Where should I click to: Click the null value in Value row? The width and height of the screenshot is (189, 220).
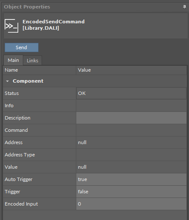point(131,167)
